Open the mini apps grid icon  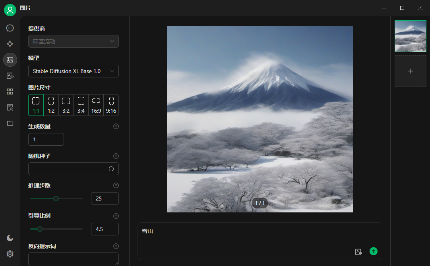[x=10, y=92]
